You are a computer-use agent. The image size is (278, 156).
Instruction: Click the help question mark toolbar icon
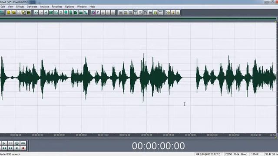pyautogui.click(x=178, y=13)
